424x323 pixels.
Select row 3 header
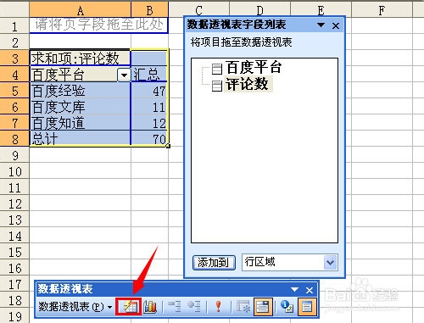14,58
